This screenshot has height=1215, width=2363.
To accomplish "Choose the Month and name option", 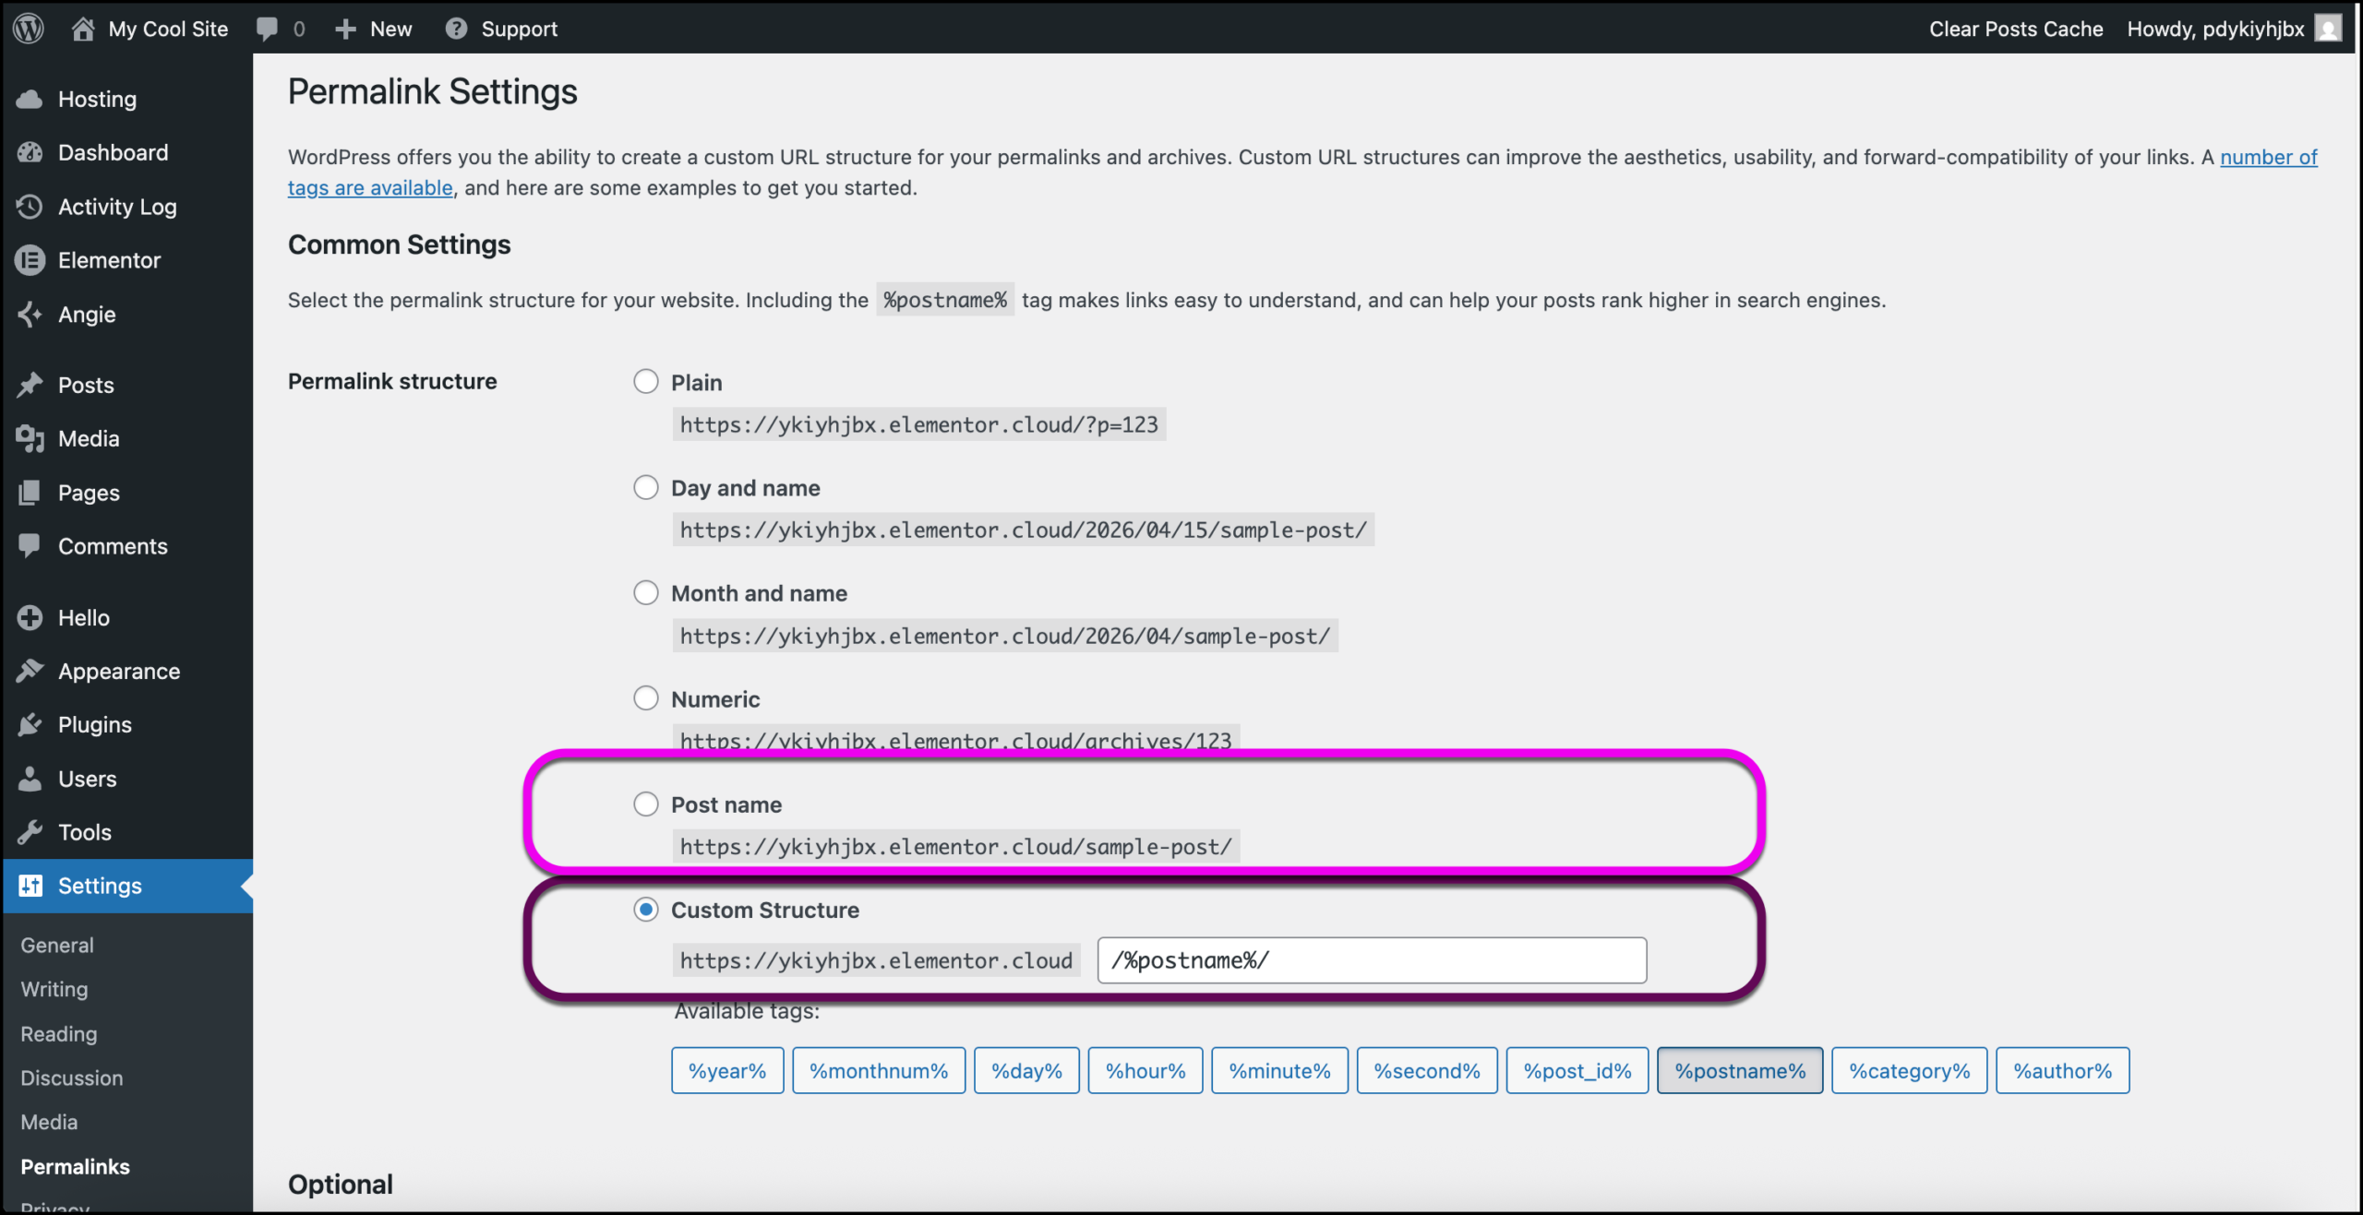I will tap(646, 593).
